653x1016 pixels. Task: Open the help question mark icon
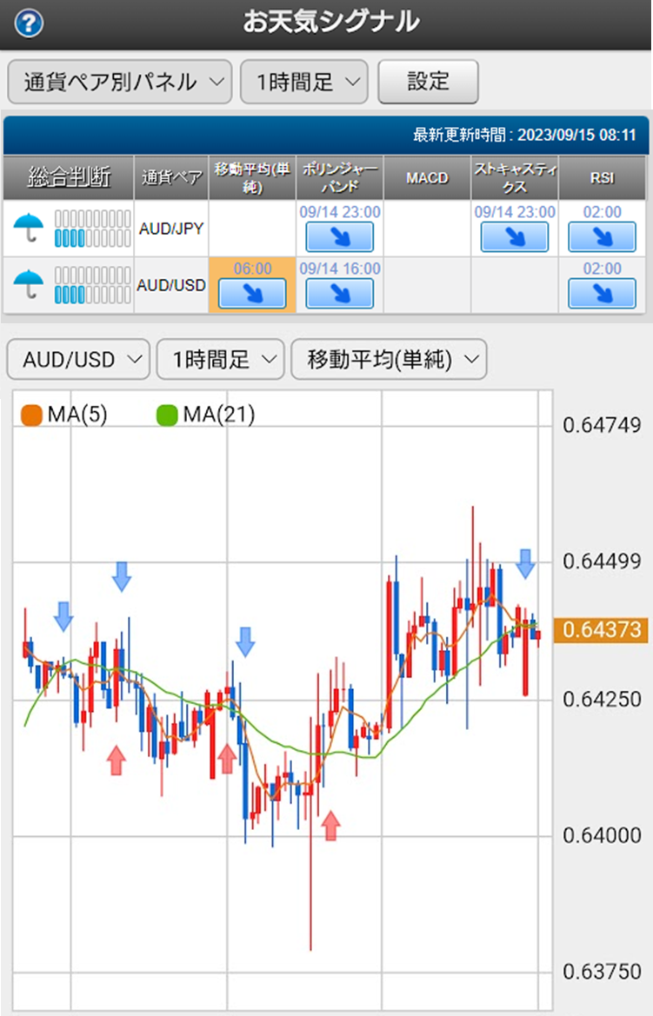pos(30,24)
